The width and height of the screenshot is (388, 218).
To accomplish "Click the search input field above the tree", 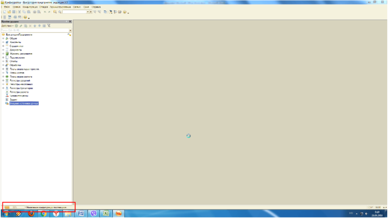I will coord(34,30).
